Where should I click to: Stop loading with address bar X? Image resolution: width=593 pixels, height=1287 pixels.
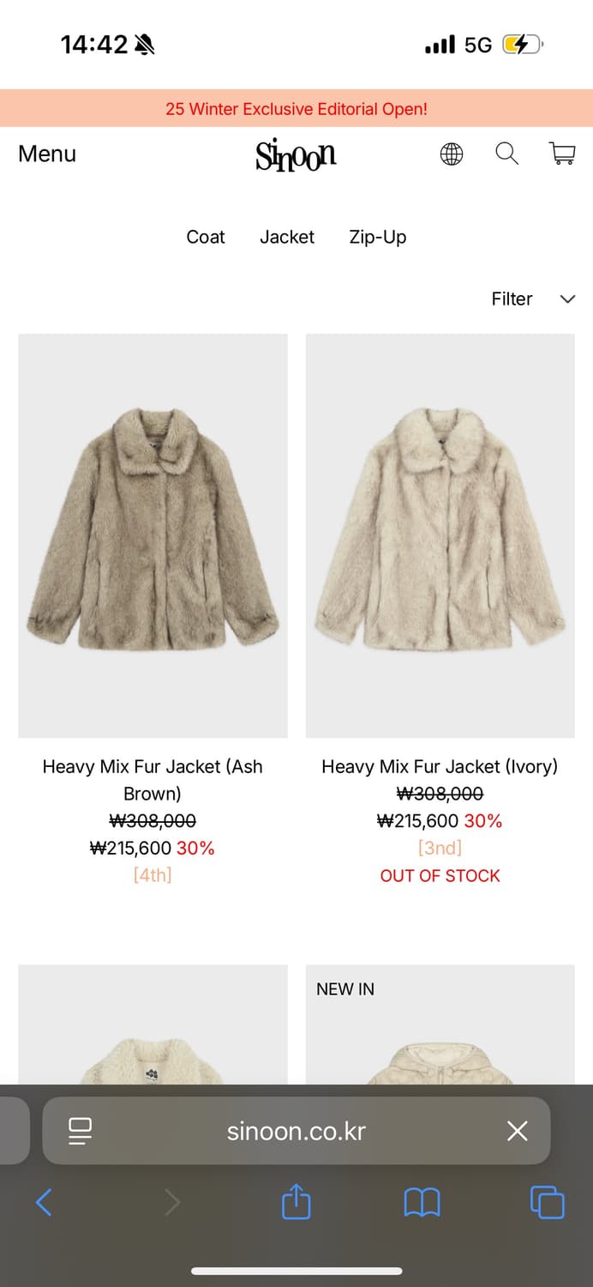click(x=518, y=1131)
